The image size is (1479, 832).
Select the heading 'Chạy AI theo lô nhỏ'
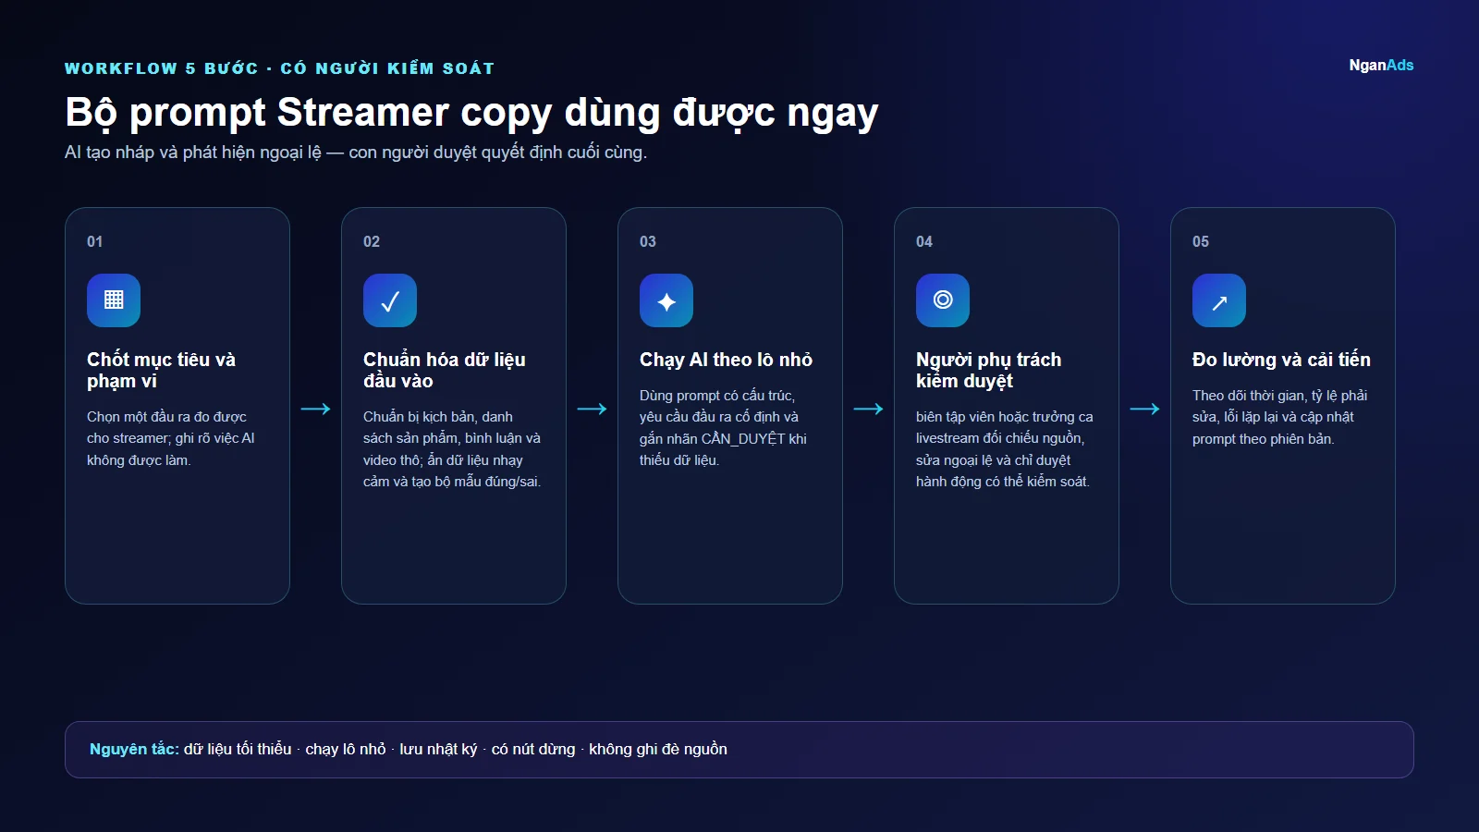pos(726,360)
